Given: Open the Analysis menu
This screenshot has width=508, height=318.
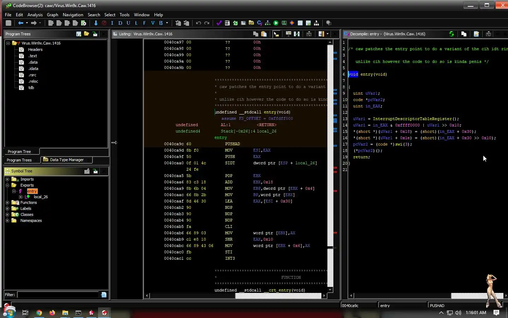Looking at the screenshot, I should tap(35, 15).
